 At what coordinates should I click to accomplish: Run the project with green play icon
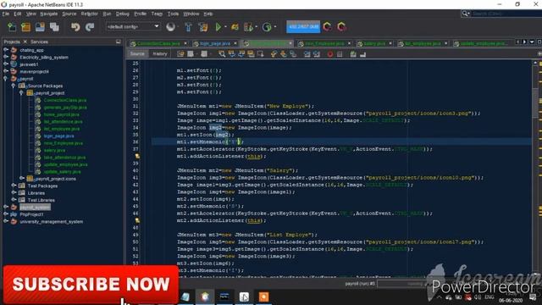[218, 27]
